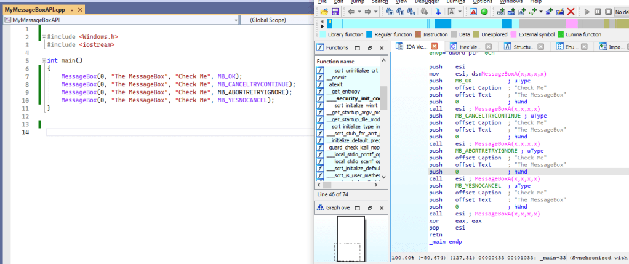The width and height of the screenshot is (629, 264).
Task: Click the open file folder icon in IDA
Action: 323,12
